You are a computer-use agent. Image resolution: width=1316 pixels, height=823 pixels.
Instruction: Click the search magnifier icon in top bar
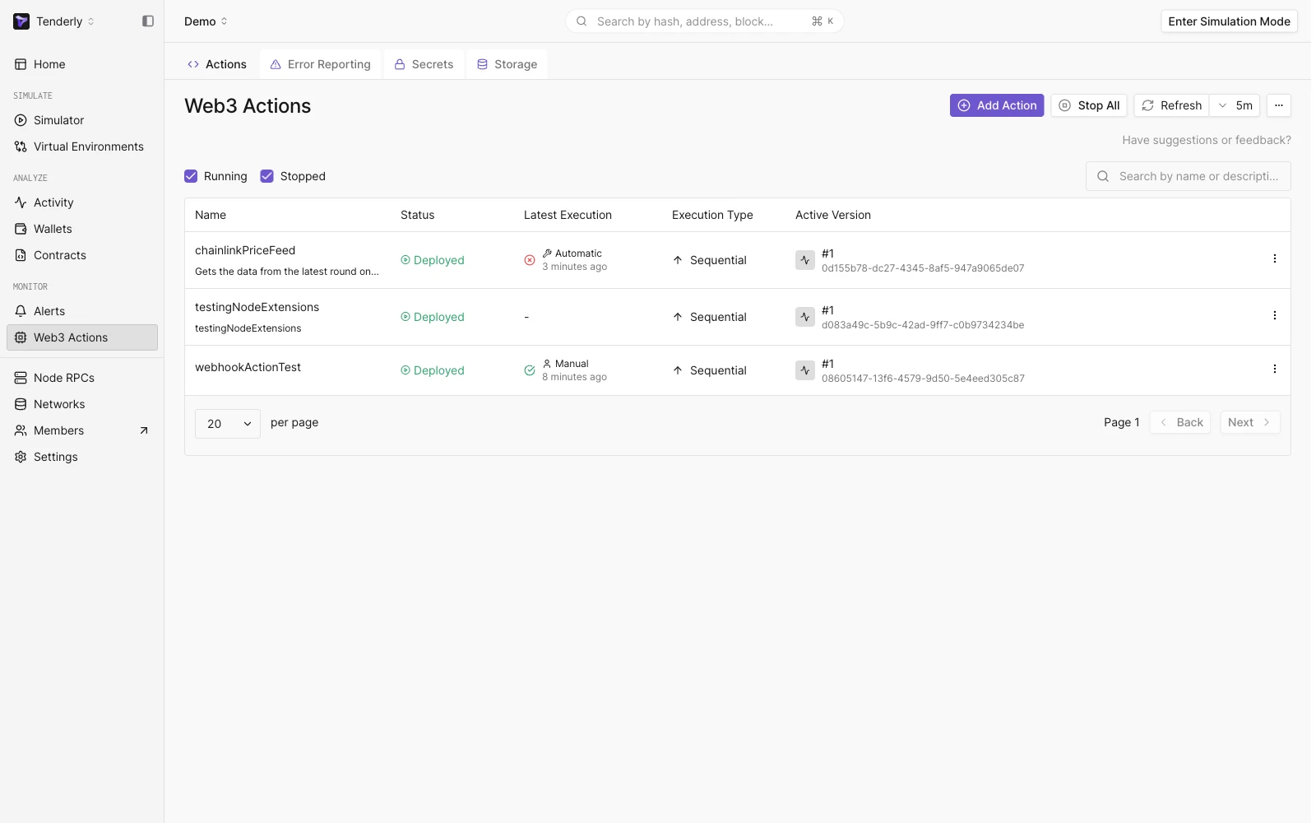point(582,21)
